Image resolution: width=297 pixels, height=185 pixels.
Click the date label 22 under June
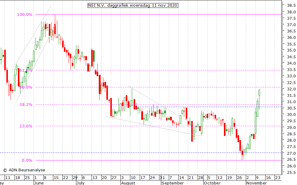pos(65,178)
